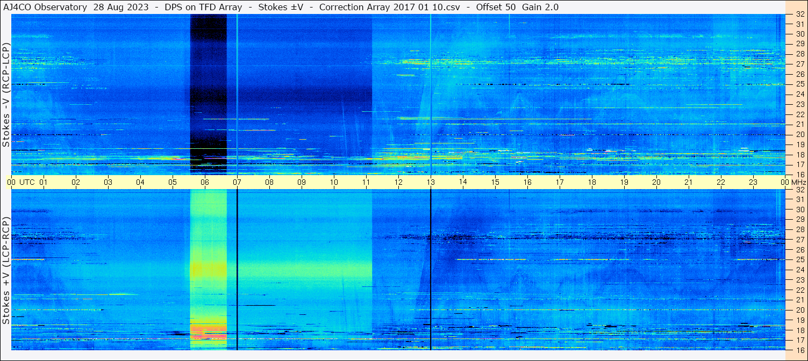The image size is (808, 361).
Task: Select the 09 hour tick label
Action: (302, 182)
